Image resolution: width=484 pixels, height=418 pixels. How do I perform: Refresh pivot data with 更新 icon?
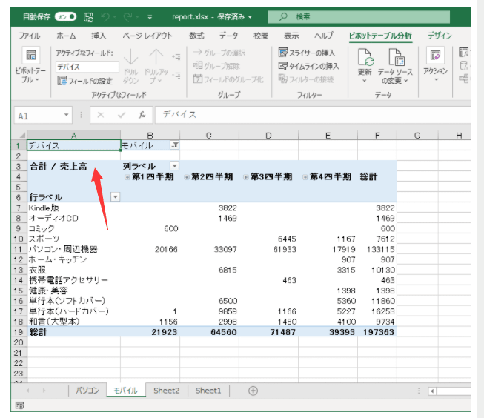tap(365, 57)
